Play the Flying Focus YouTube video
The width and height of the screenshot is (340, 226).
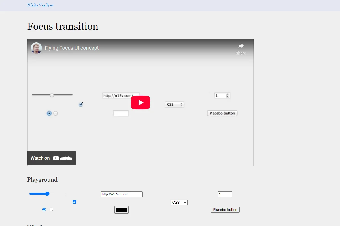pyautogui.click(x=141, y=102)
